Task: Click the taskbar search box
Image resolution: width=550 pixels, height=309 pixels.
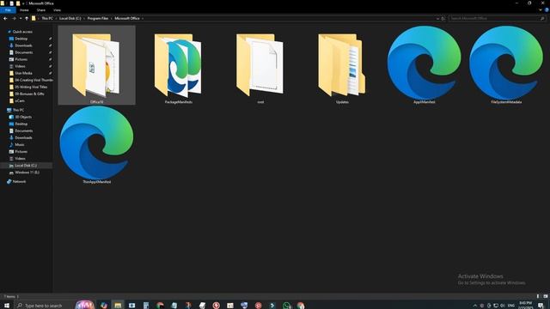Action: click(44, 306)
